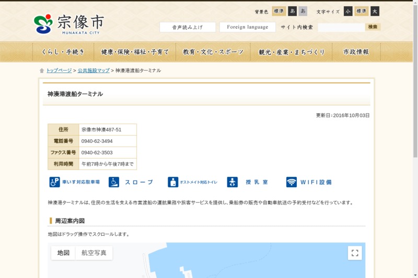Open the 市政情報 menu
Viewport: 418px width, 278px height.
tap(356, 52)
